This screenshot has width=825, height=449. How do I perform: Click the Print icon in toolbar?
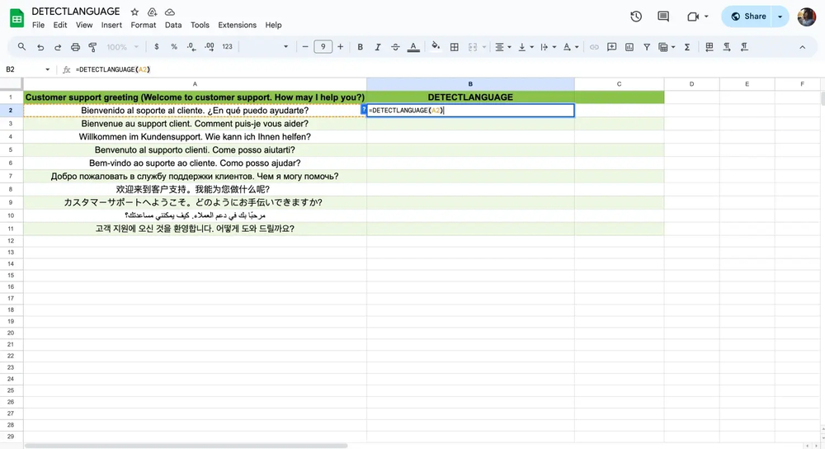tap(76, 47)
